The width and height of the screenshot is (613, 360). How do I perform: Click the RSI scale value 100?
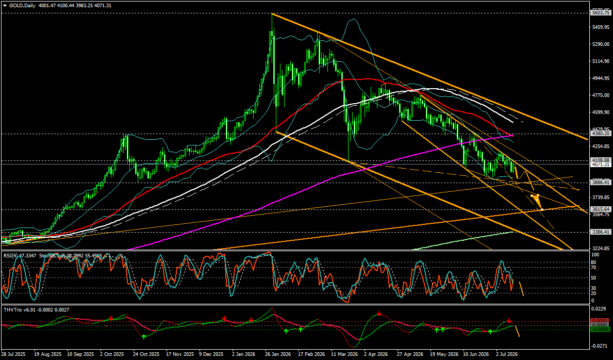(x=596, y=255)
